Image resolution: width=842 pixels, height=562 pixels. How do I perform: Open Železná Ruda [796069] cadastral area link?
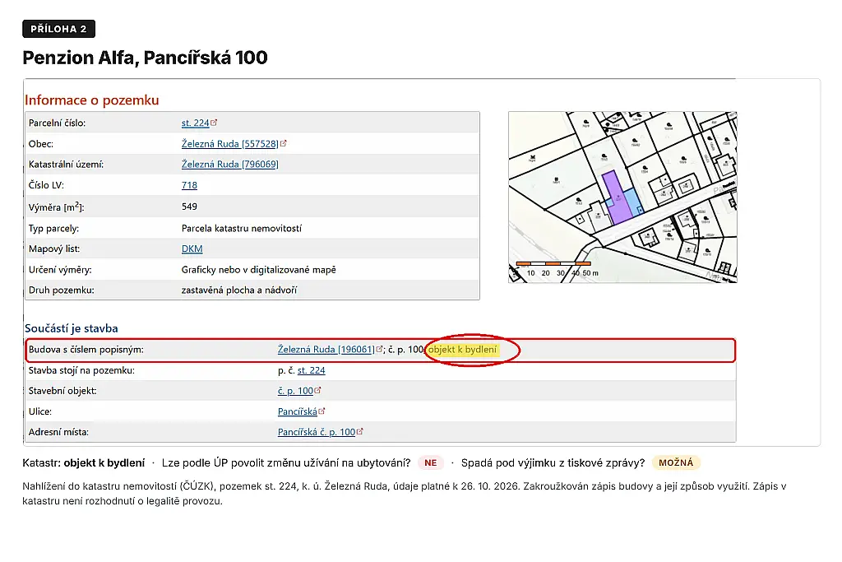[x=230, y=165]
